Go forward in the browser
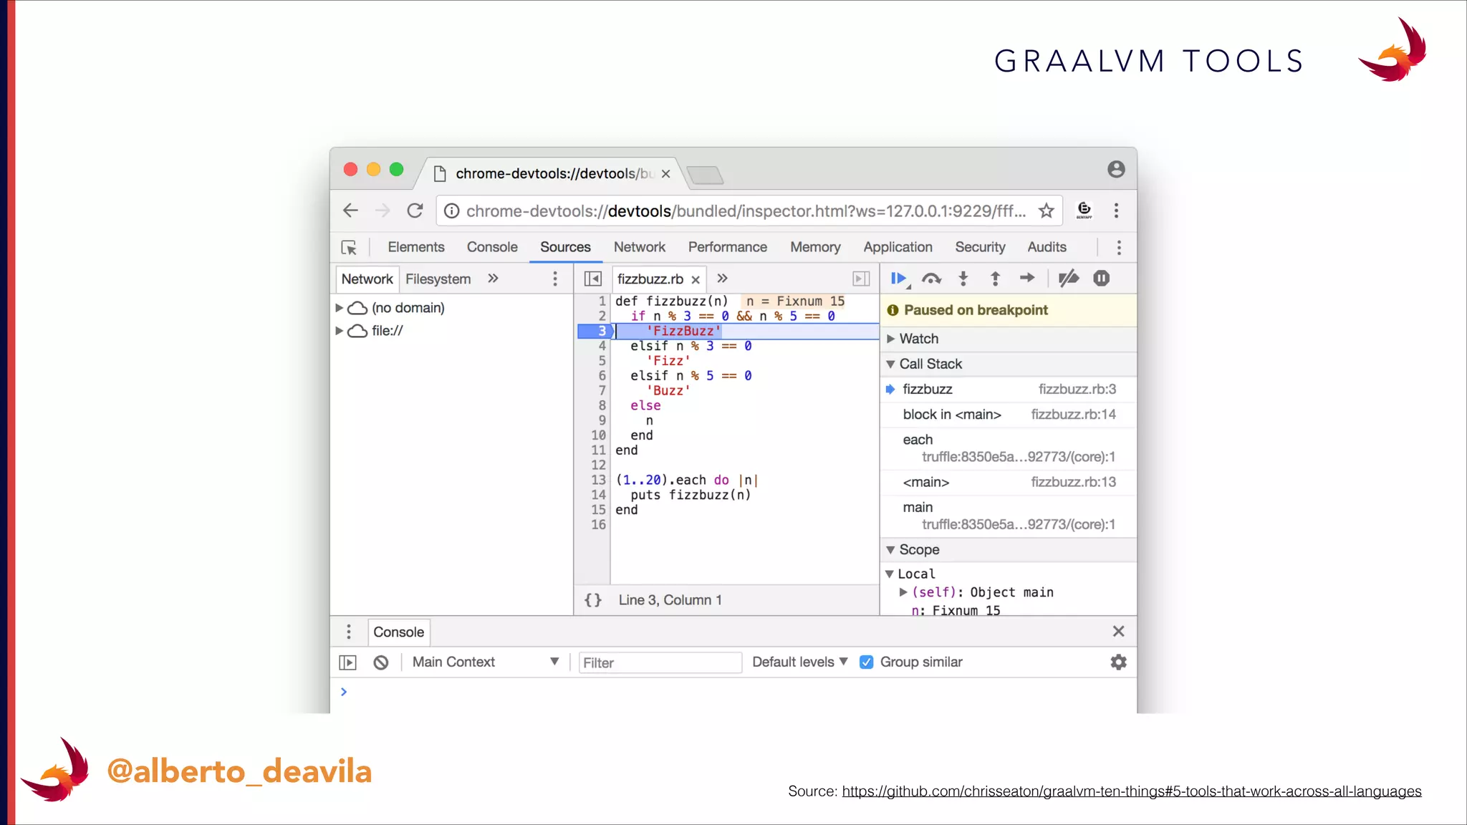Viewport: 1467px width, 825px height. pos(383,211)
